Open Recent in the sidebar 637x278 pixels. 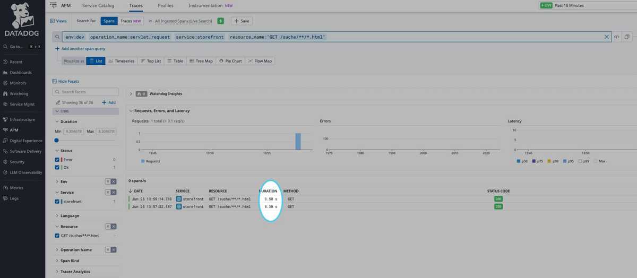(16, 62)
